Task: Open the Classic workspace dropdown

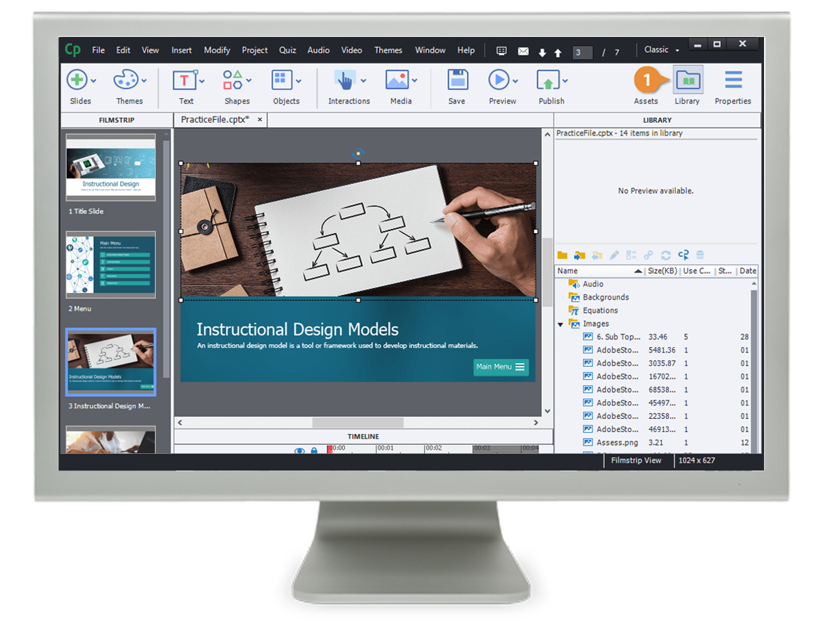Action: tap(659, 49)
